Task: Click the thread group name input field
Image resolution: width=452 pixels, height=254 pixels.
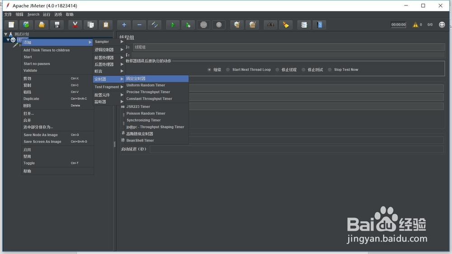Action: click(288, 47)
